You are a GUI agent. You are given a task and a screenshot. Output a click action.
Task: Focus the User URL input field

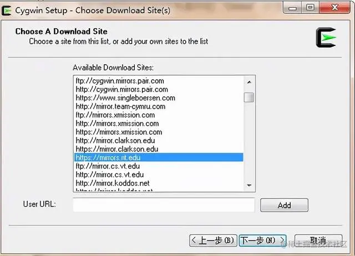(164, 205)
